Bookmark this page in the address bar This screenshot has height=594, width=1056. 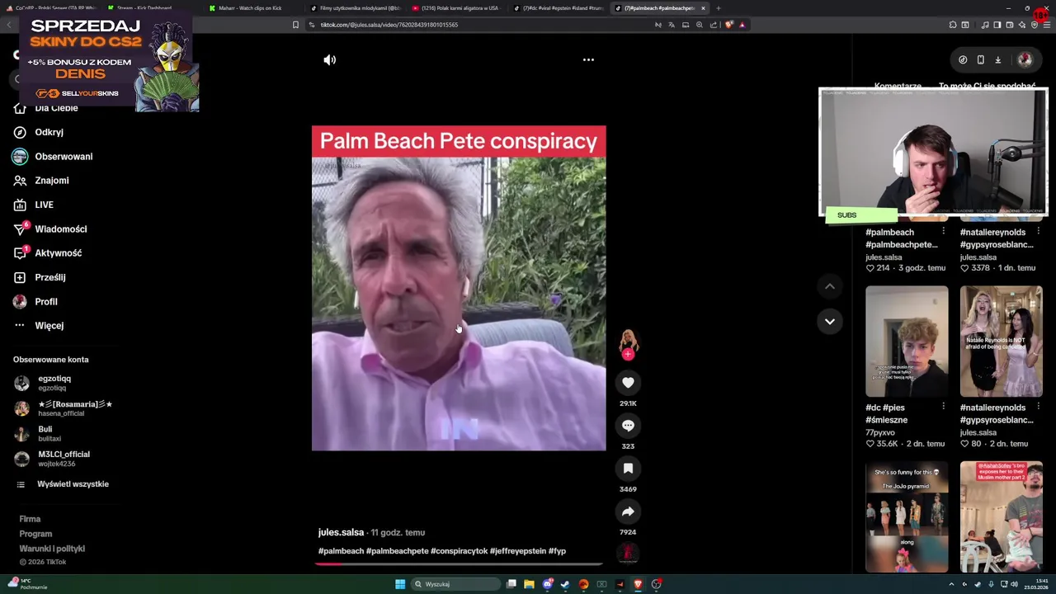coord(295,25)
